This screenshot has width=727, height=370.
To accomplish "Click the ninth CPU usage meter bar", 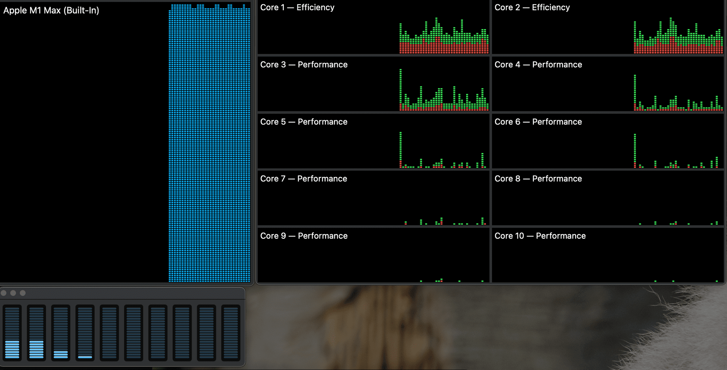I will coord(207,333).
